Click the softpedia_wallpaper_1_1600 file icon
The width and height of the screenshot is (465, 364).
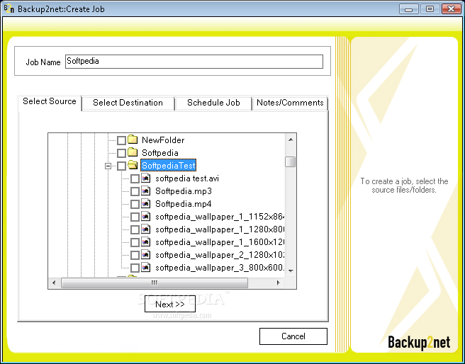pos(145,241)
